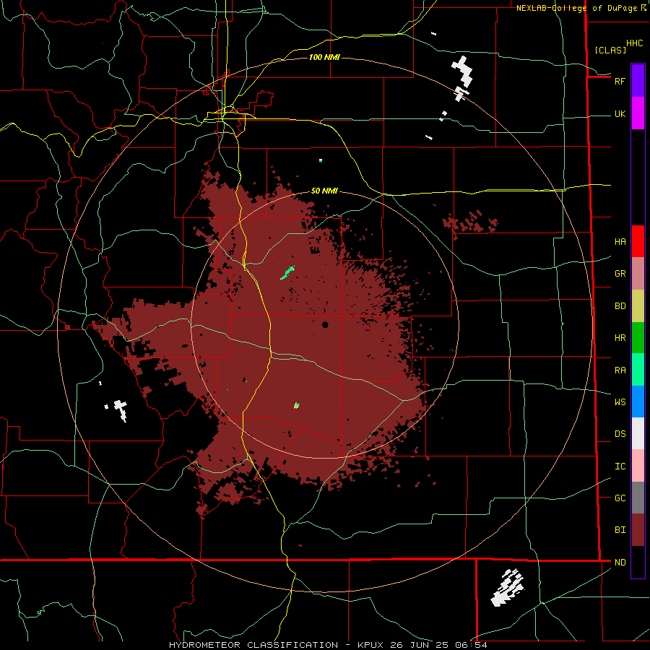Click the brown echo patch east of 50 NMI ring
This screenshot has height=650, width=650.
[469, 223]
